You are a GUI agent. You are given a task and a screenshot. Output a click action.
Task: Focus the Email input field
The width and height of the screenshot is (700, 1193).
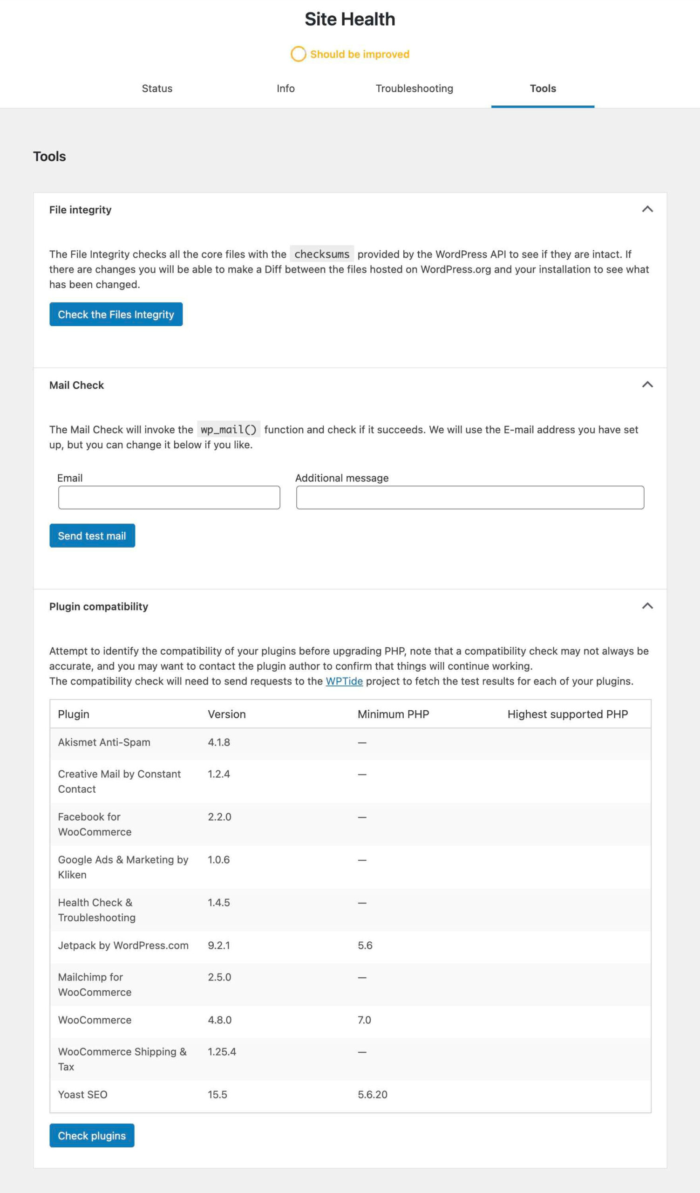[169, 498]
